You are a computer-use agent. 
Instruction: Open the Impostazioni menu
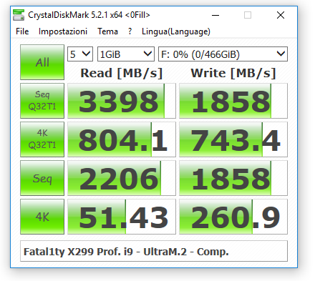click(63, 31)
